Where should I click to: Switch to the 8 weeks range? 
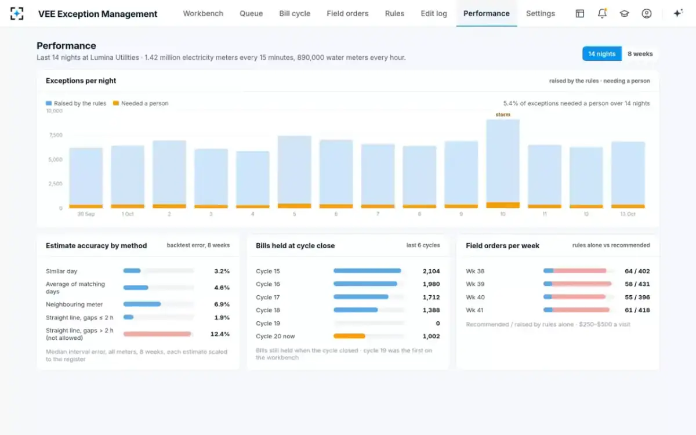point(640,54)
